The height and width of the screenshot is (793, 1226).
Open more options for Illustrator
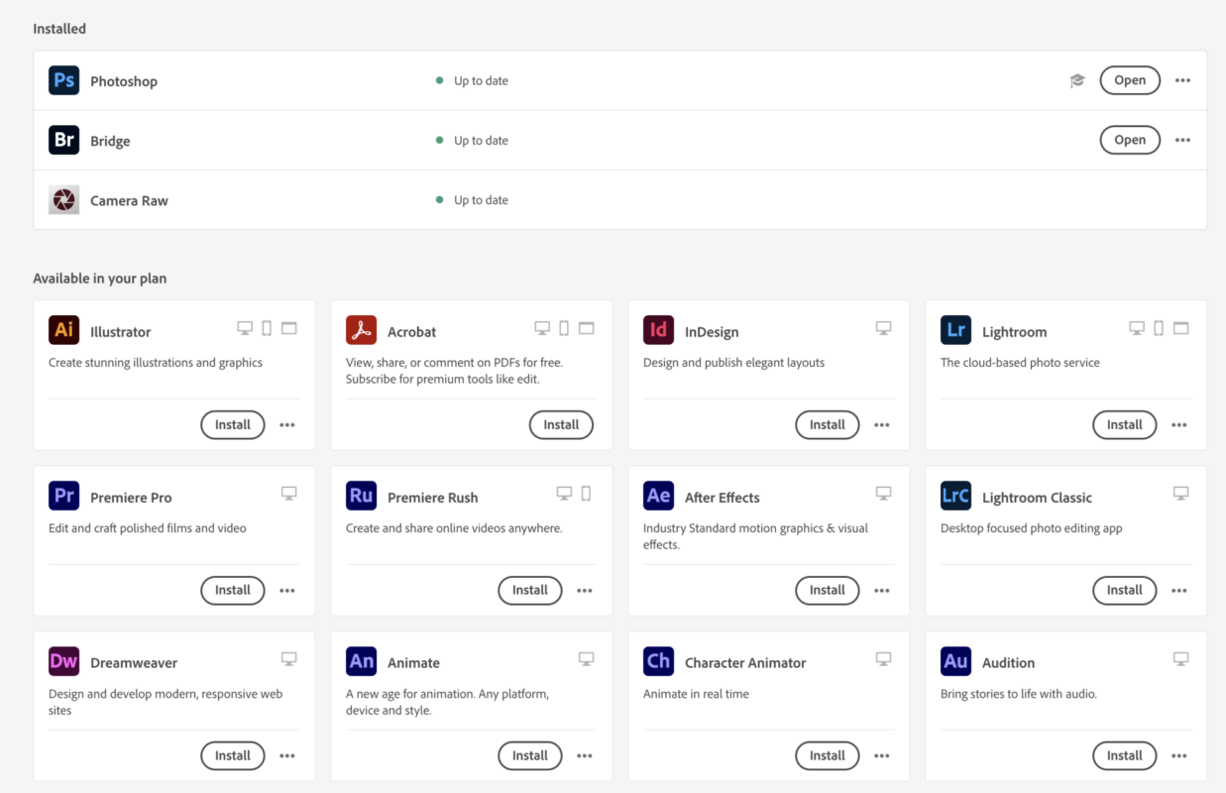pyautogui.click(x=287, y=424)
